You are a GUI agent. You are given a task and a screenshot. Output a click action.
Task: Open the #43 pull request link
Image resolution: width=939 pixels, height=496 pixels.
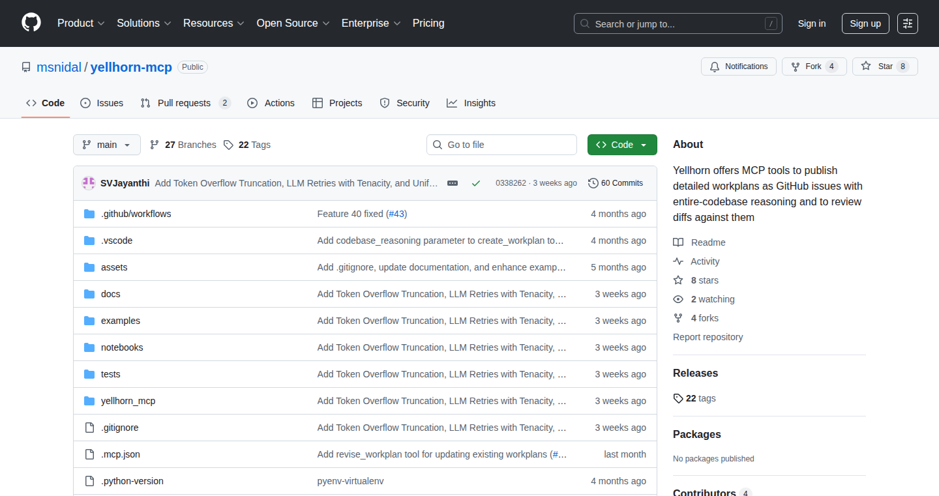click(396, 214)
